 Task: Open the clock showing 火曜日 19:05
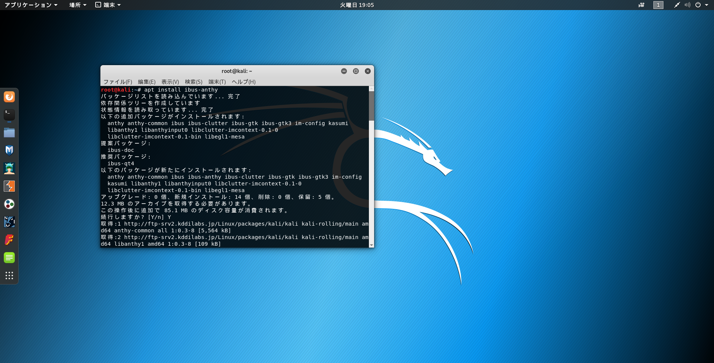tap(357, 5)
